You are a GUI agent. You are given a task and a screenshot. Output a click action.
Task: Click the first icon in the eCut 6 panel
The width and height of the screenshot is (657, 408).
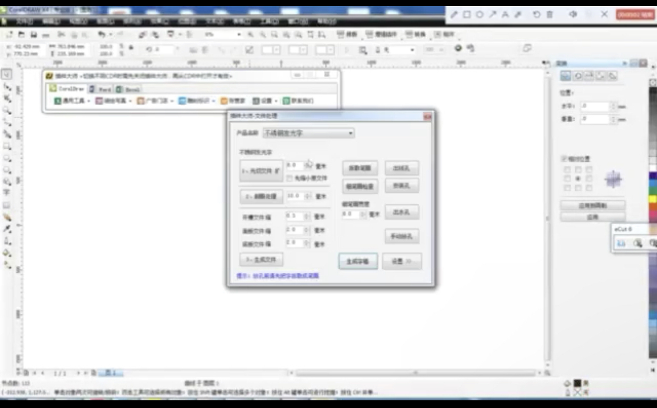click(x=621, y=243)
